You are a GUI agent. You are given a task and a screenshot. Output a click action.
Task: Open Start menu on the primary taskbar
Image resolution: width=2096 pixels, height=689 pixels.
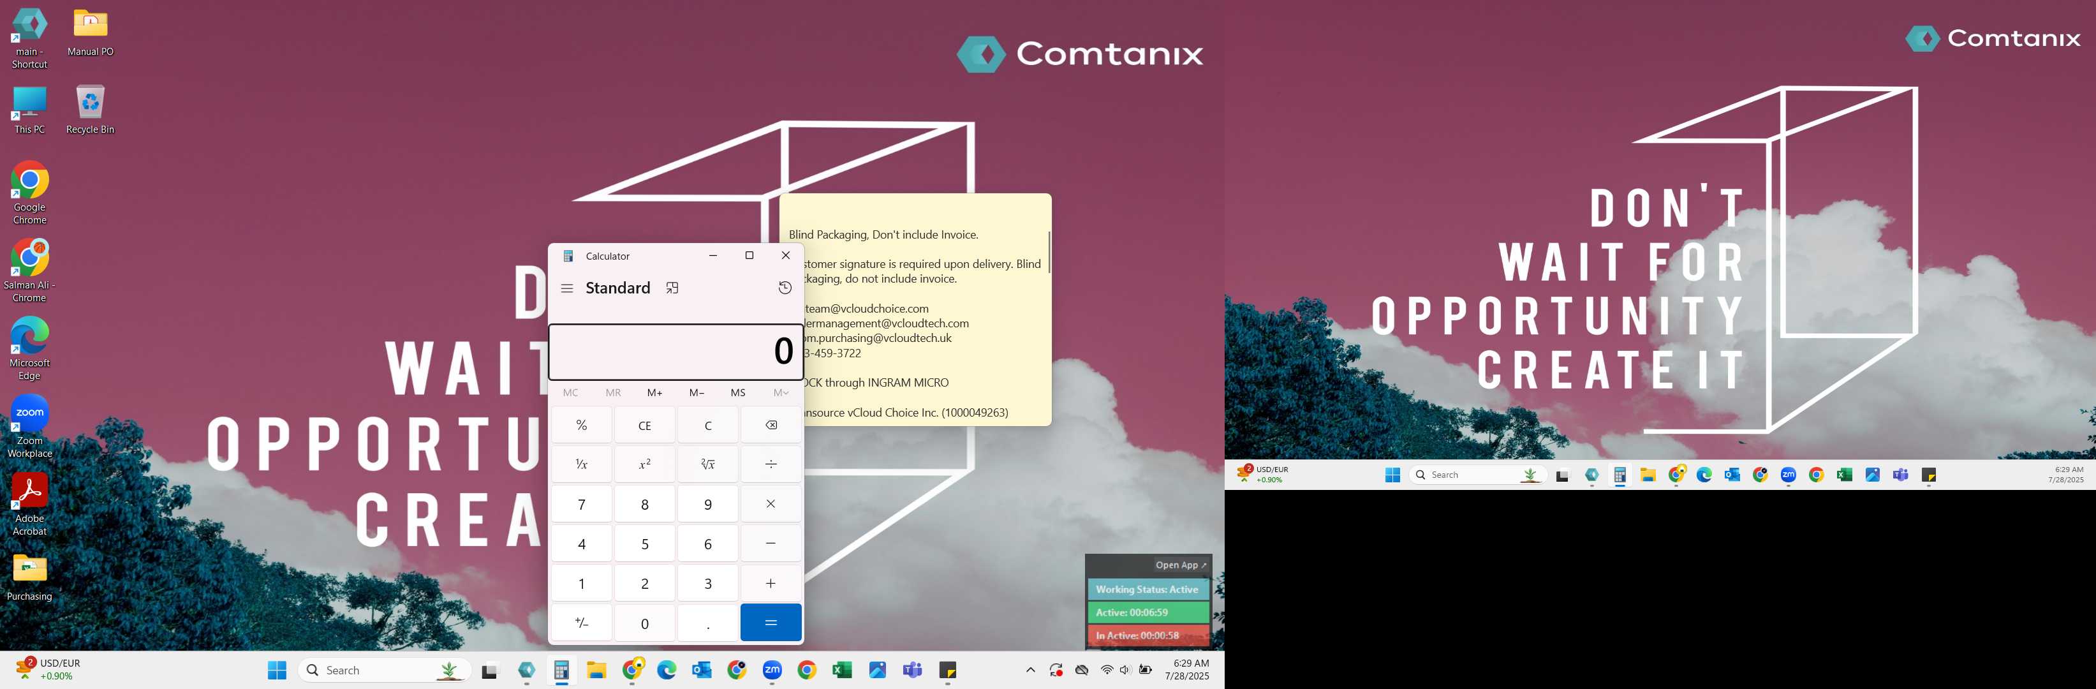click(277, 669)
